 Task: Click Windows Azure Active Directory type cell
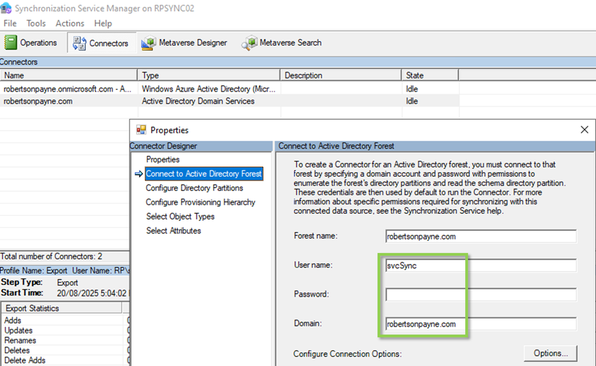coord(208,89)
